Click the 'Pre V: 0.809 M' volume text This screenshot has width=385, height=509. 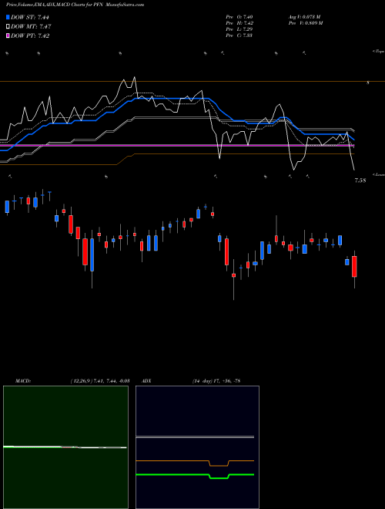pos(305,23)
